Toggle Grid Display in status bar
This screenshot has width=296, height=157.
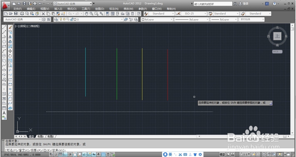60,155
